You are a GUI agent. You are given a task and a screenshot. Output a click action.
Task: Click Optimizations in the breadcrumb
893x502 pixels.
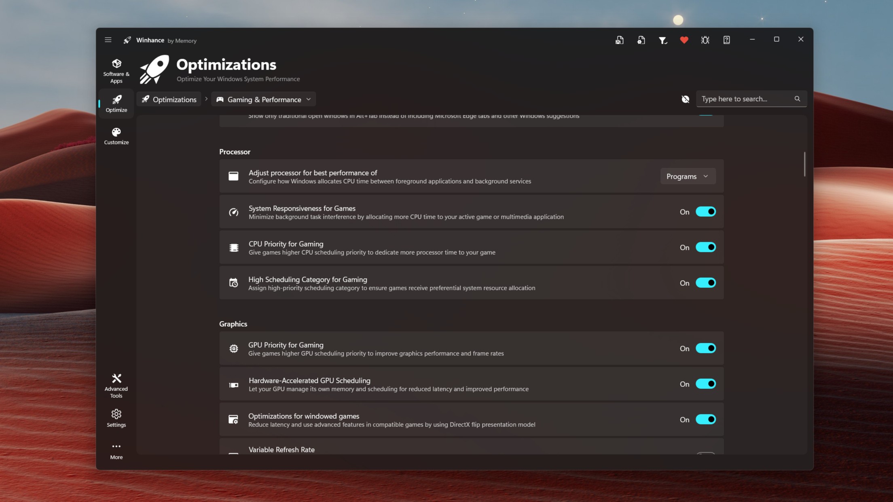pyautogui.click(x=169, y=99)
